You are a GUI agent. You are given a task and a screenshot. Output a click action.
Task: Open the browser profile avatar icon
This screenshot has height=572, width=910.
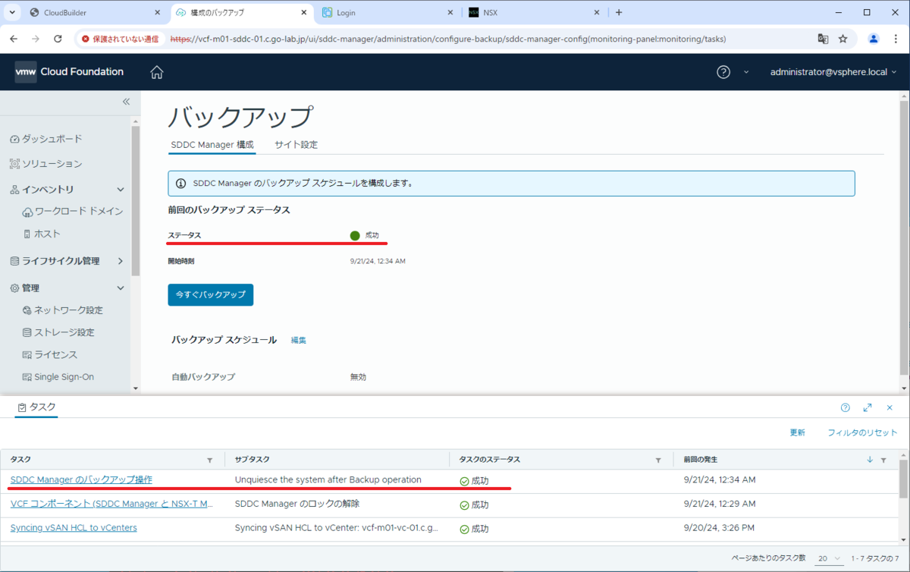click(874, 39)
